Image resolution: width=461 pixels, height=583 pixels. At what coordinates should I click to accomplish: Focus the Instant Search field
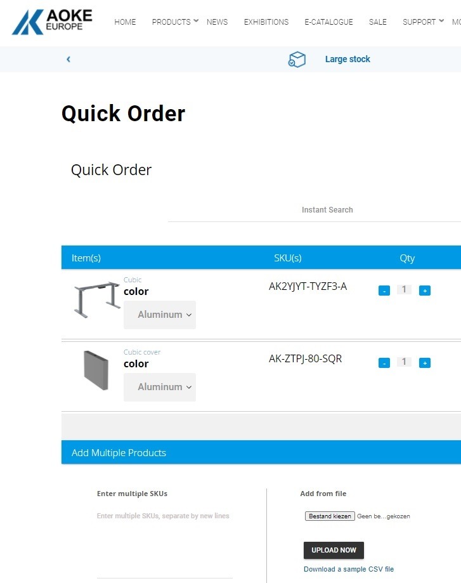[327, 210]
